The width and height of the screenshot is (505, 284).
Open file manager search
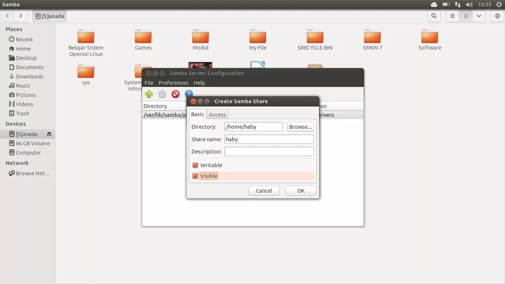pos(434,16)
